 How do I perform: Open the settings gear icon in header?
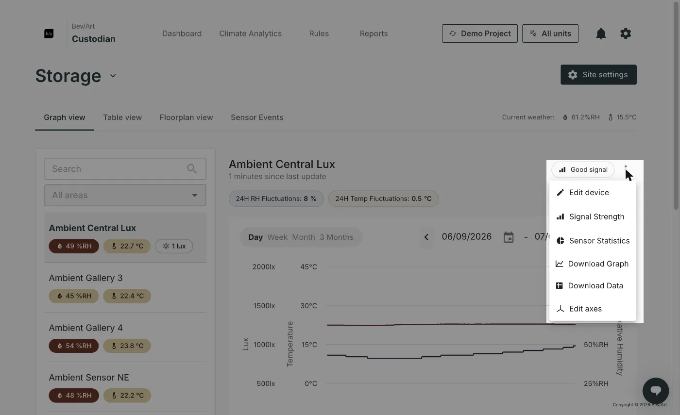point(626,33)
